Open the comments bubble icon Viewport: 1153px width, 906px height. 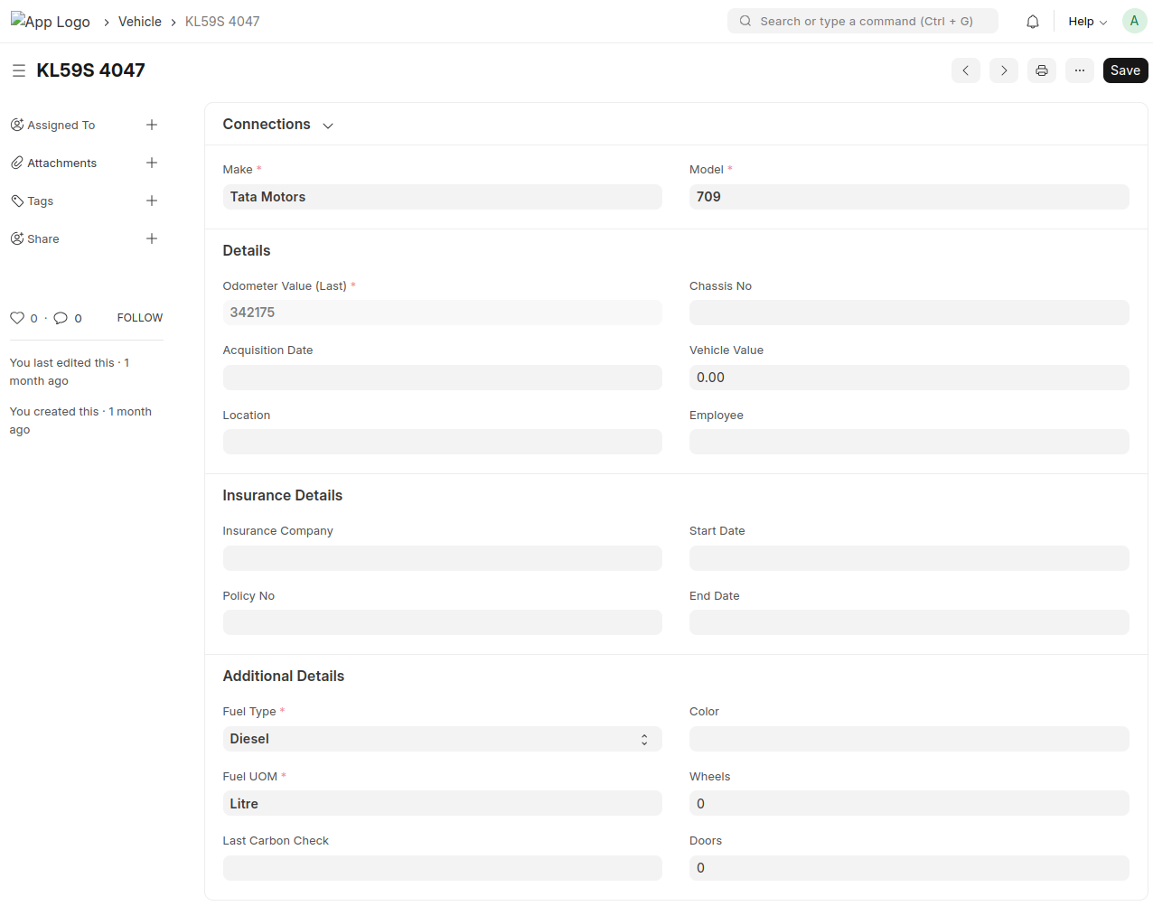[61, 318]
